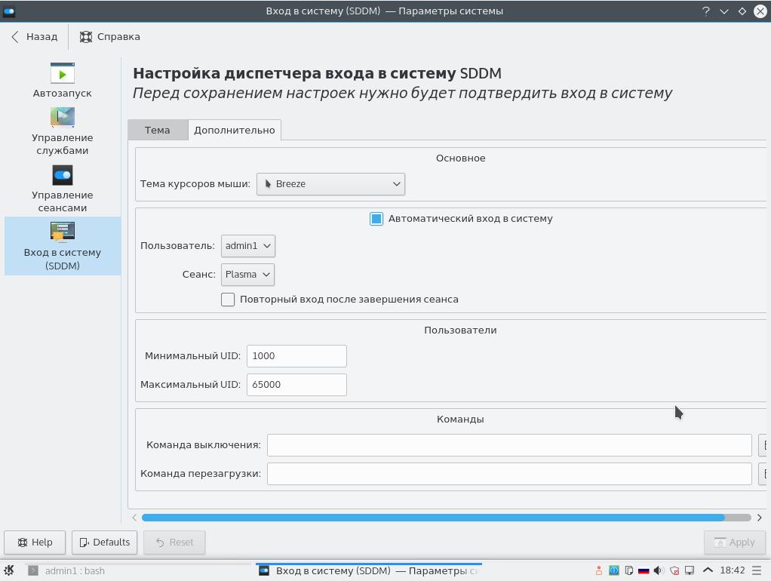Click the Вход в систему (SDDM) sidebar item
The width and height of the screenshot is (771, 581).
pos(63,245)
